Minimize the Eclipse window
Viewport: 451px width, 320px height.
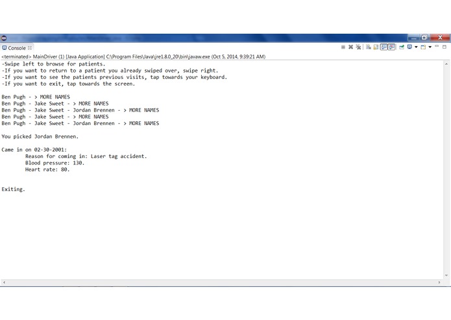pos(413,38)
